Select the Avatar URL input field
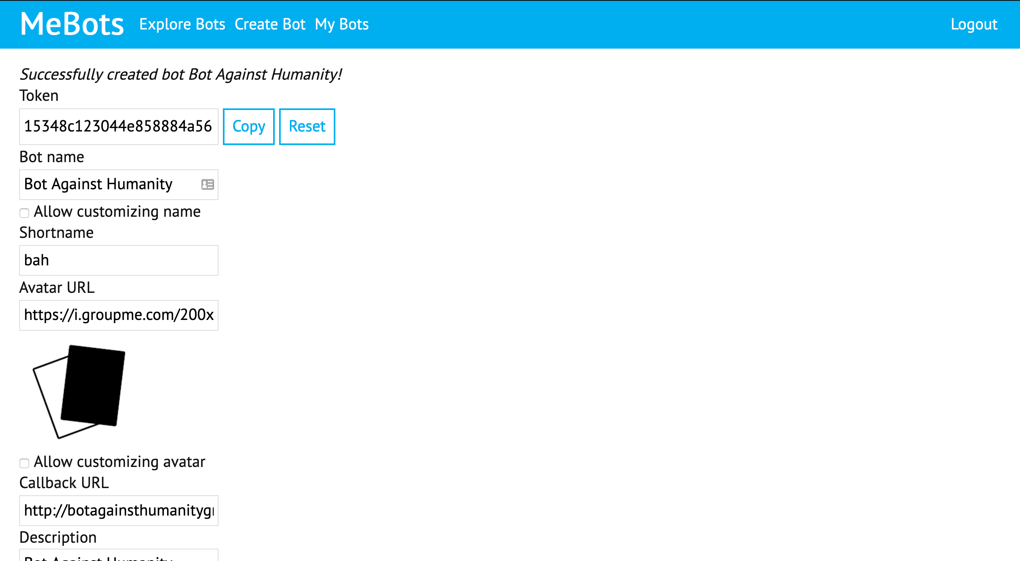 (x=118, y=315)
